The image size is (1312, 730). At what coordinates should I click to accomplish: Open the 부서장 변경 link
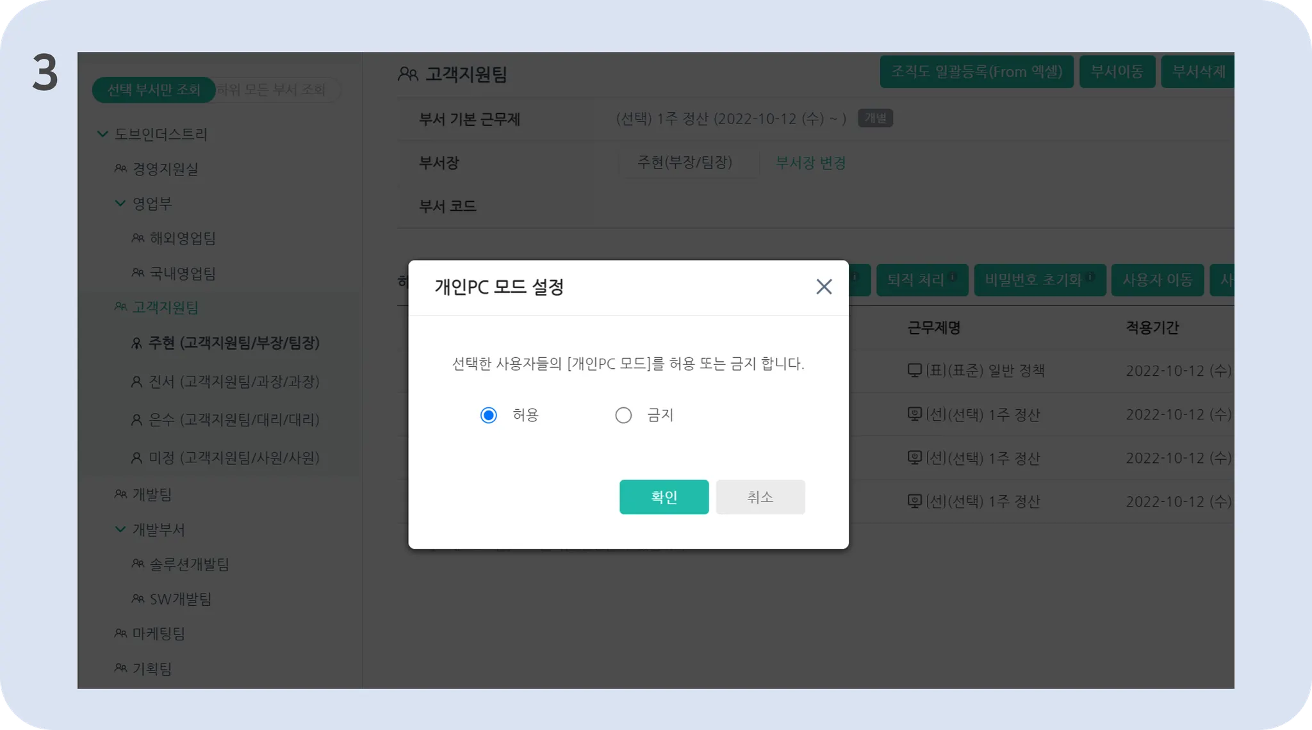point(810,163)
